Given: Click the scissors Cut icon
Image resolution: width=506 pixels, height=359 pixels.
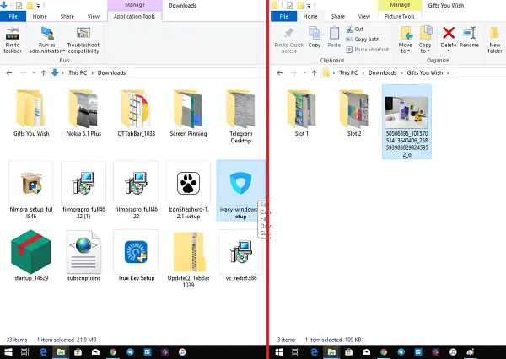Looking at the screenshot, I should click(349, 29).
